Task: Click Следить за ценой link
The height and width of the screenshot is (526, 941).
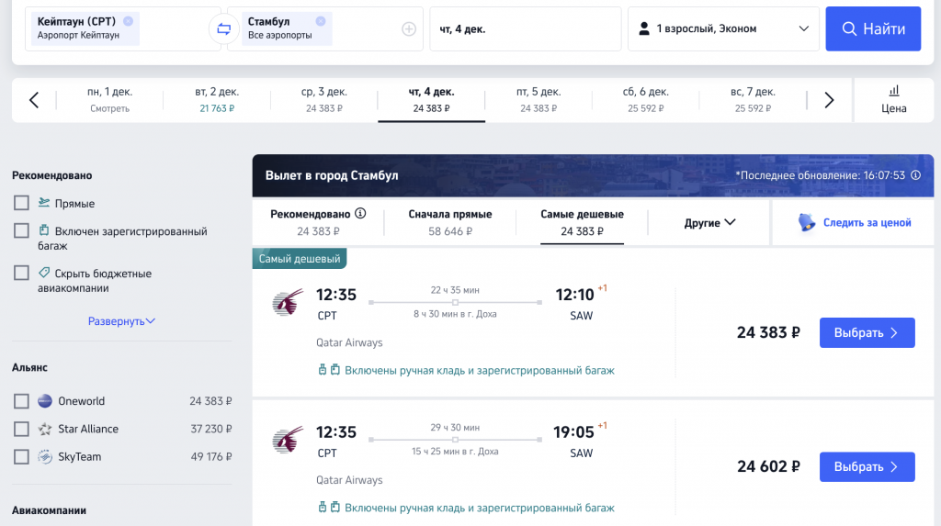Action: [x=867, y=222]
